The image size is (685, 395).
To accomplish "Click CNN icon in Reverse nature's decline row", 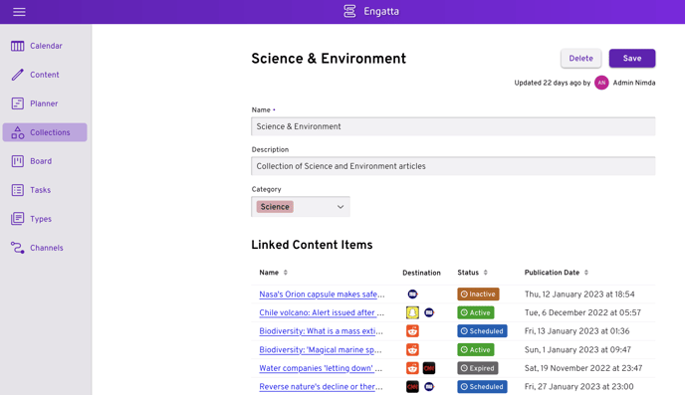I will [x=412, y=387].
